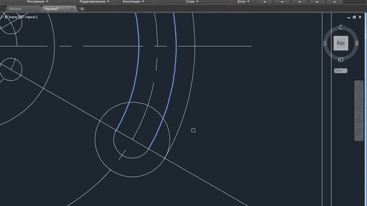Viewport: 367px width, 206px height.
Task: Expand the Слои ribbon panel
Action: (x=192, y=1)
